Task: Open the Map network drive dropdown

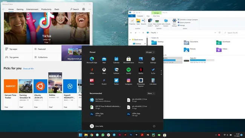Action: point(157,23)
